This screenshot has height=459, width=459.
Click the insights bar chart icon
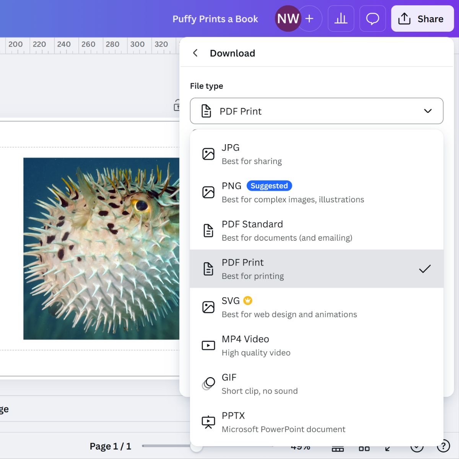(x=340, y=18)
